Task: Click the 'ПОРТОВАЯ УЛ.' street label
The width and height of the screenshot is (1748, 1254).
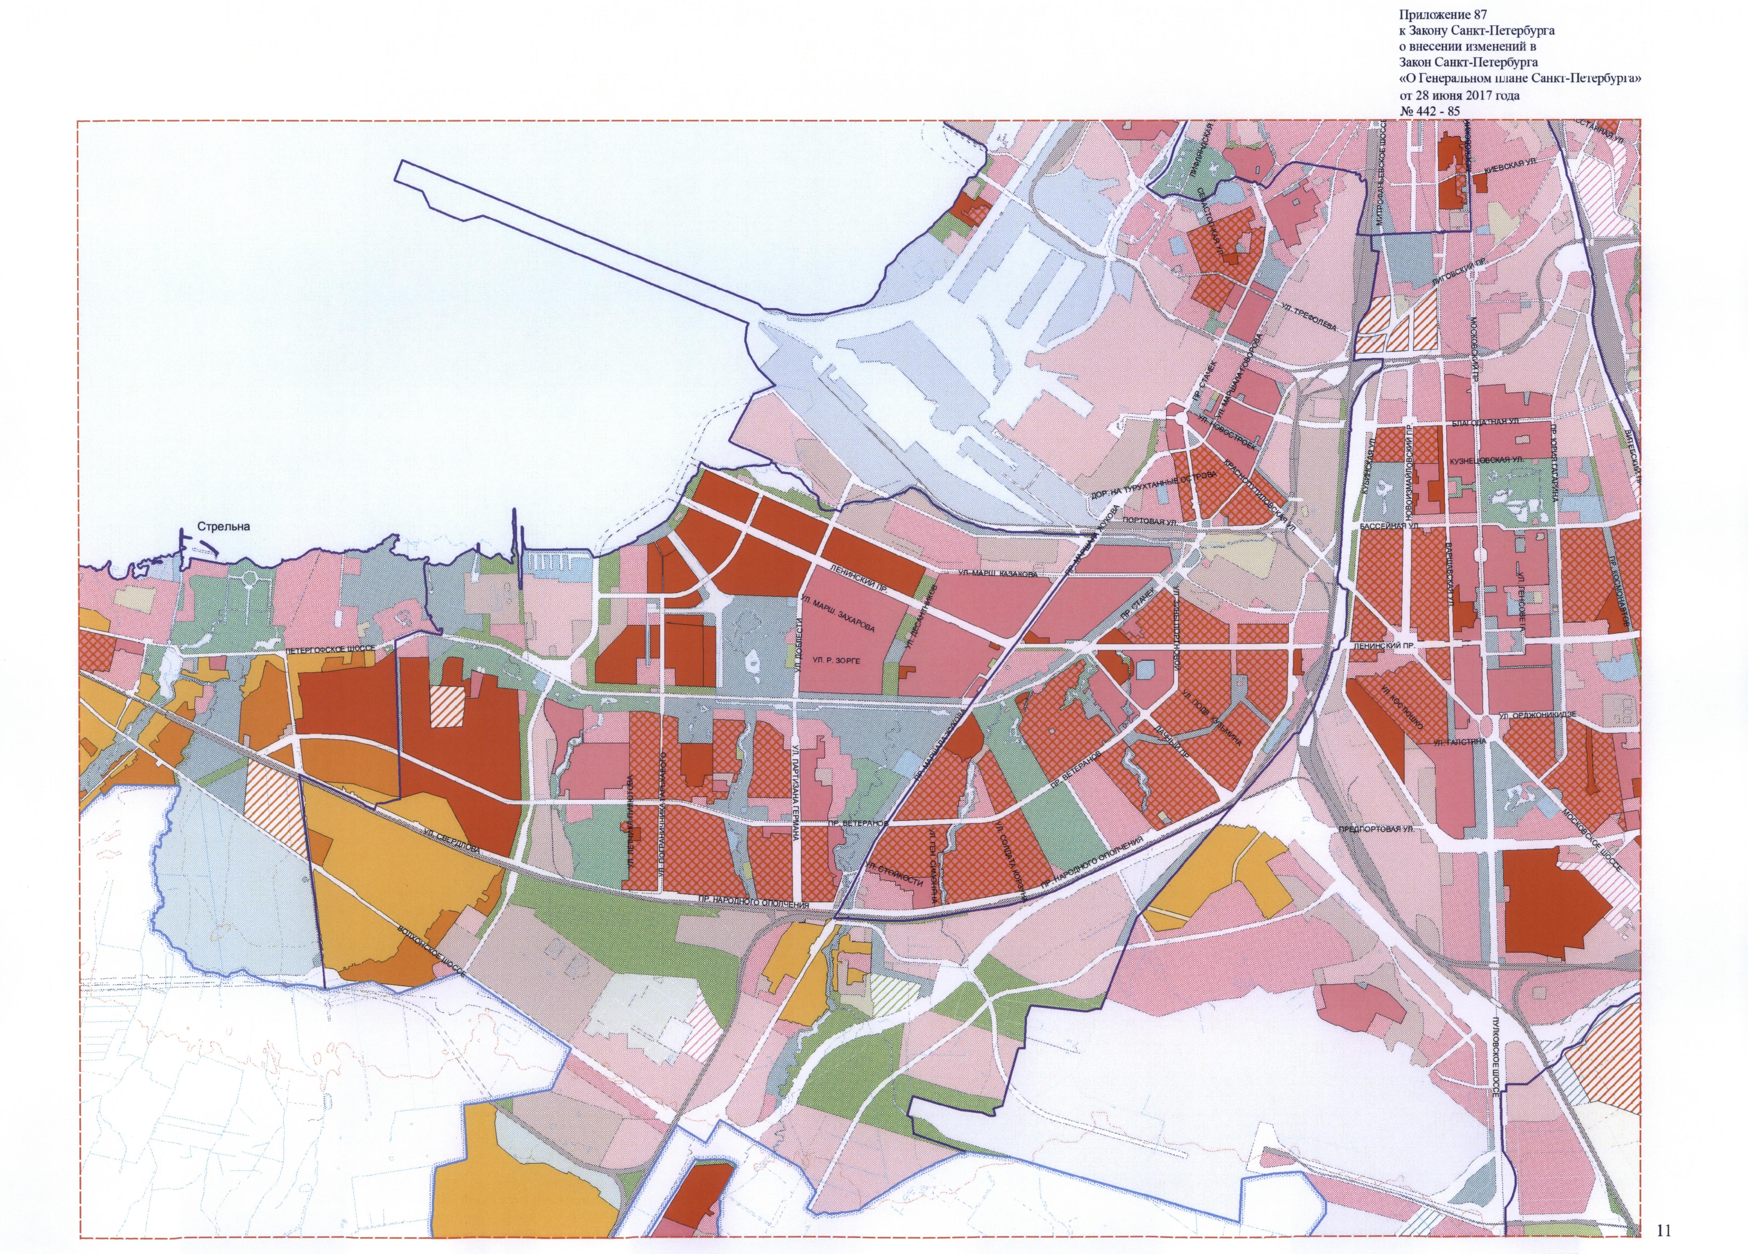Action: tap(1150, 522)
